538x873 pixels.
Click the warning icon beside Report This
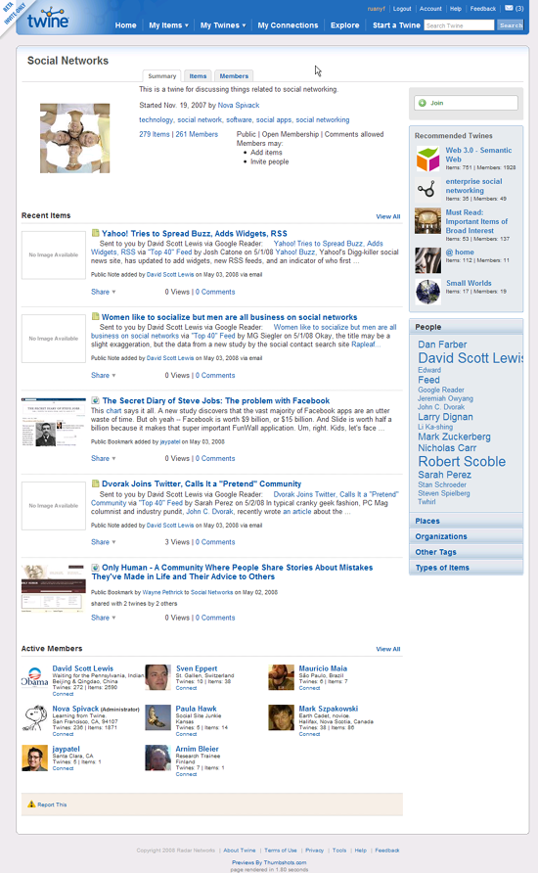coord(31,804)
